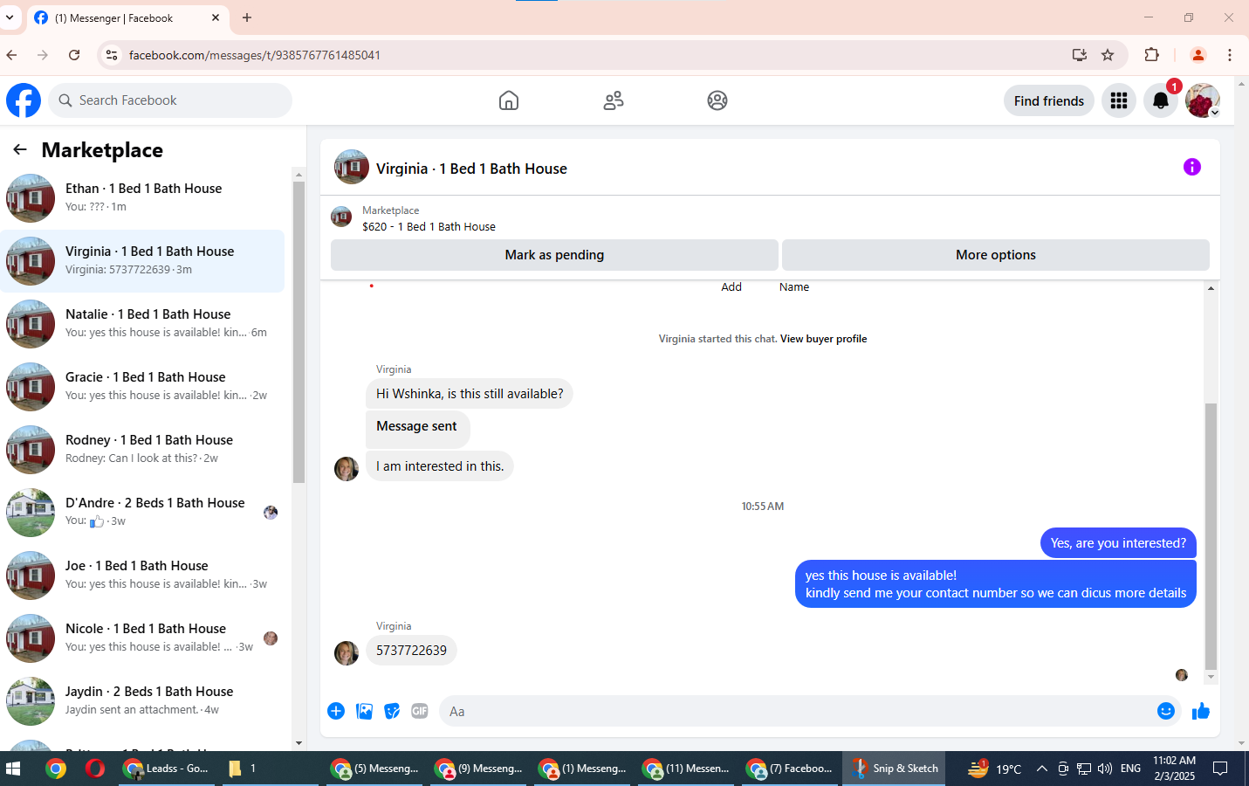The height and width of the screenshot is (786, 1249).
Task: Close the Messenger | Facebook tab
Action: 216,17
